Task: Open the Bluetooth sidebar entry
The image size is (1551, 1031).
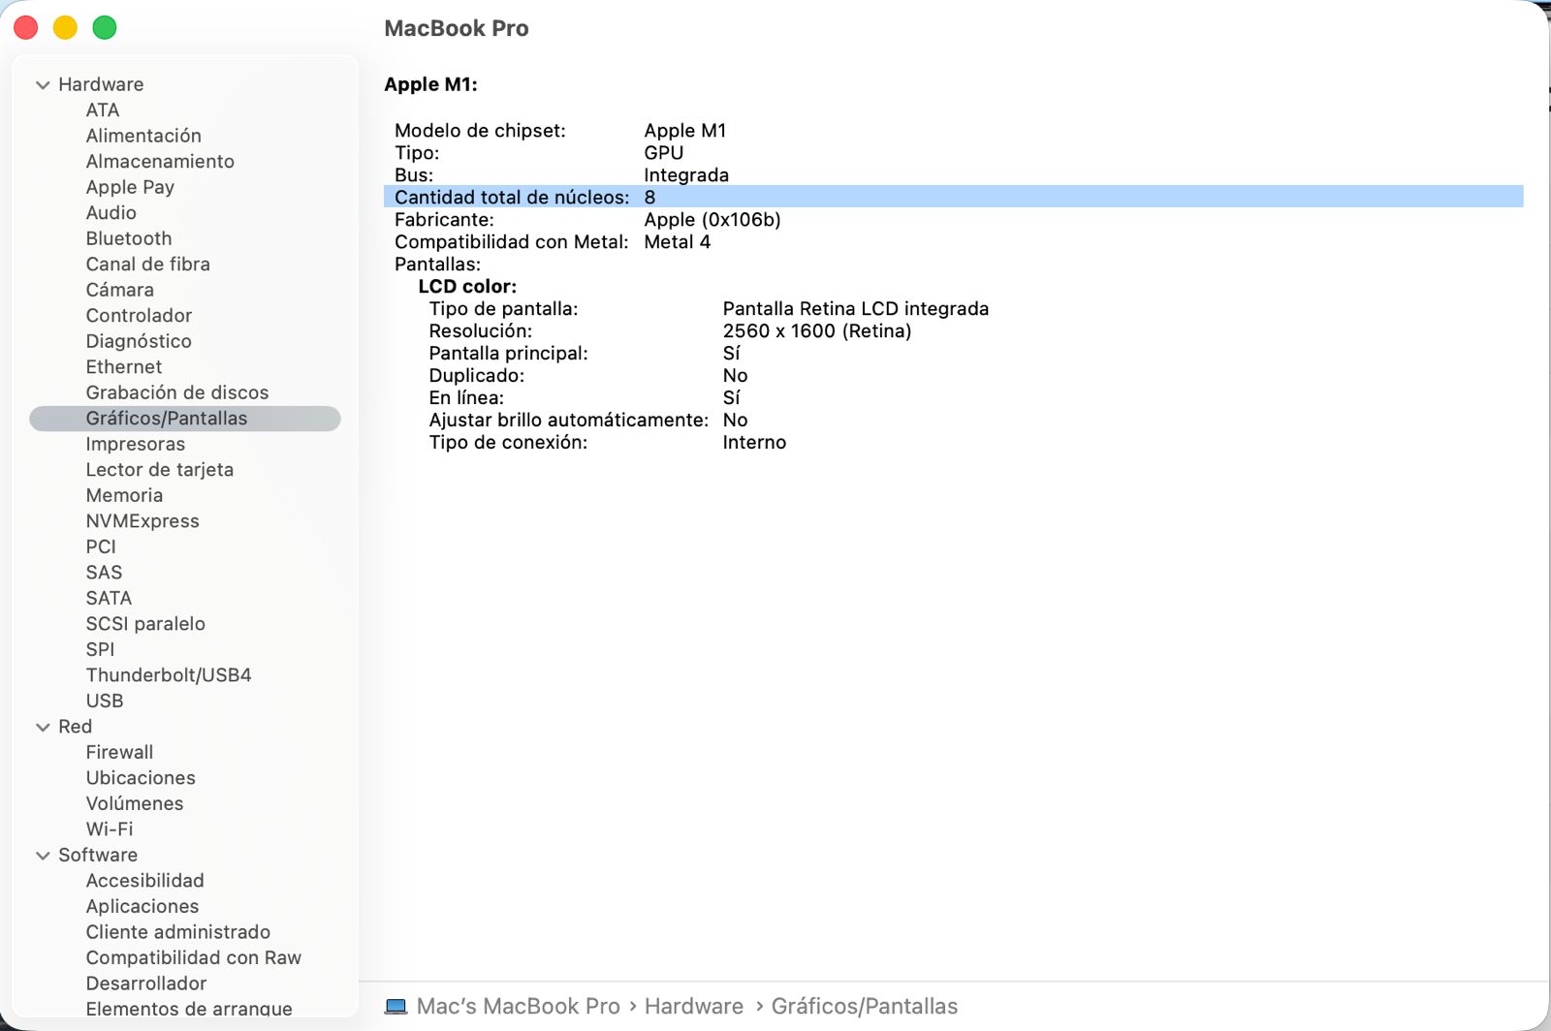Action: coord(129,238)
